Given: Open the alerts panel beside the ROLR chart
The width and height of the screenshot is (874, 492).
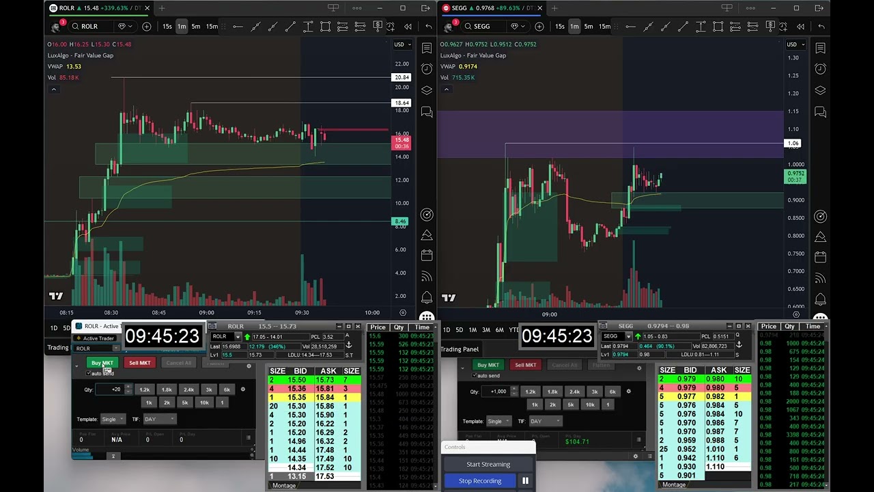Looking at the screenshot, I should click(x=427, y=69).
